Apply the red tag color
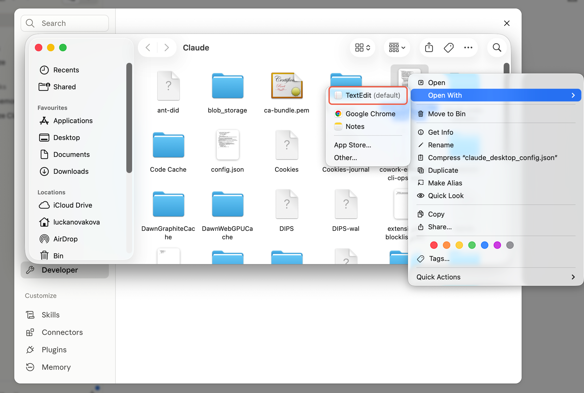The height and width of the screenshot is (393, 584). coord(434,245)
